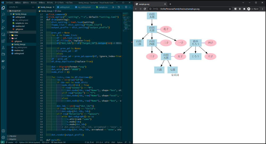Open the Run and Debug view

point(3,28)
